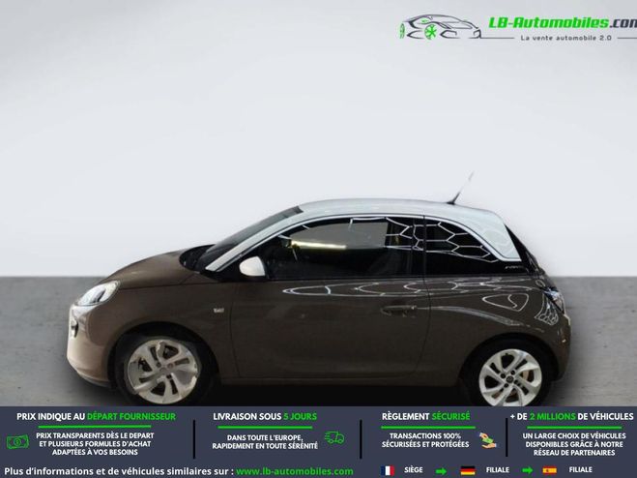Click the green arrow before Spanish flag
637x478 pixels.
528,471
